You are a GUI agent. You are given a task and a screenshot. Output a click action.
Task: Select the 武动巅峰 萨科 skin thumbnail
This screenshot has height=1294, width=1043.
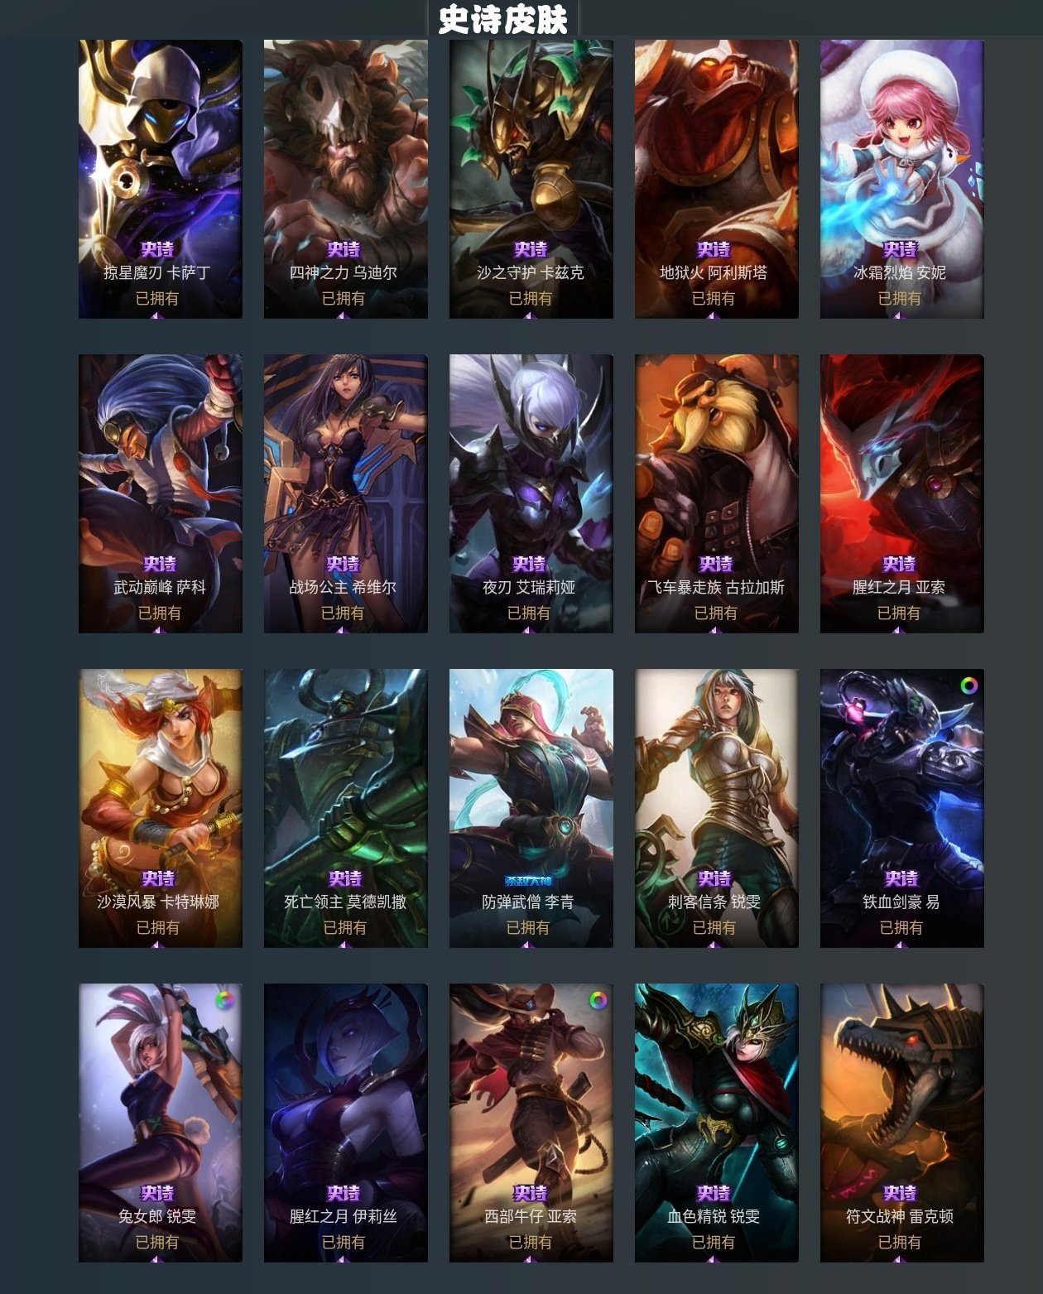(160, 493)
